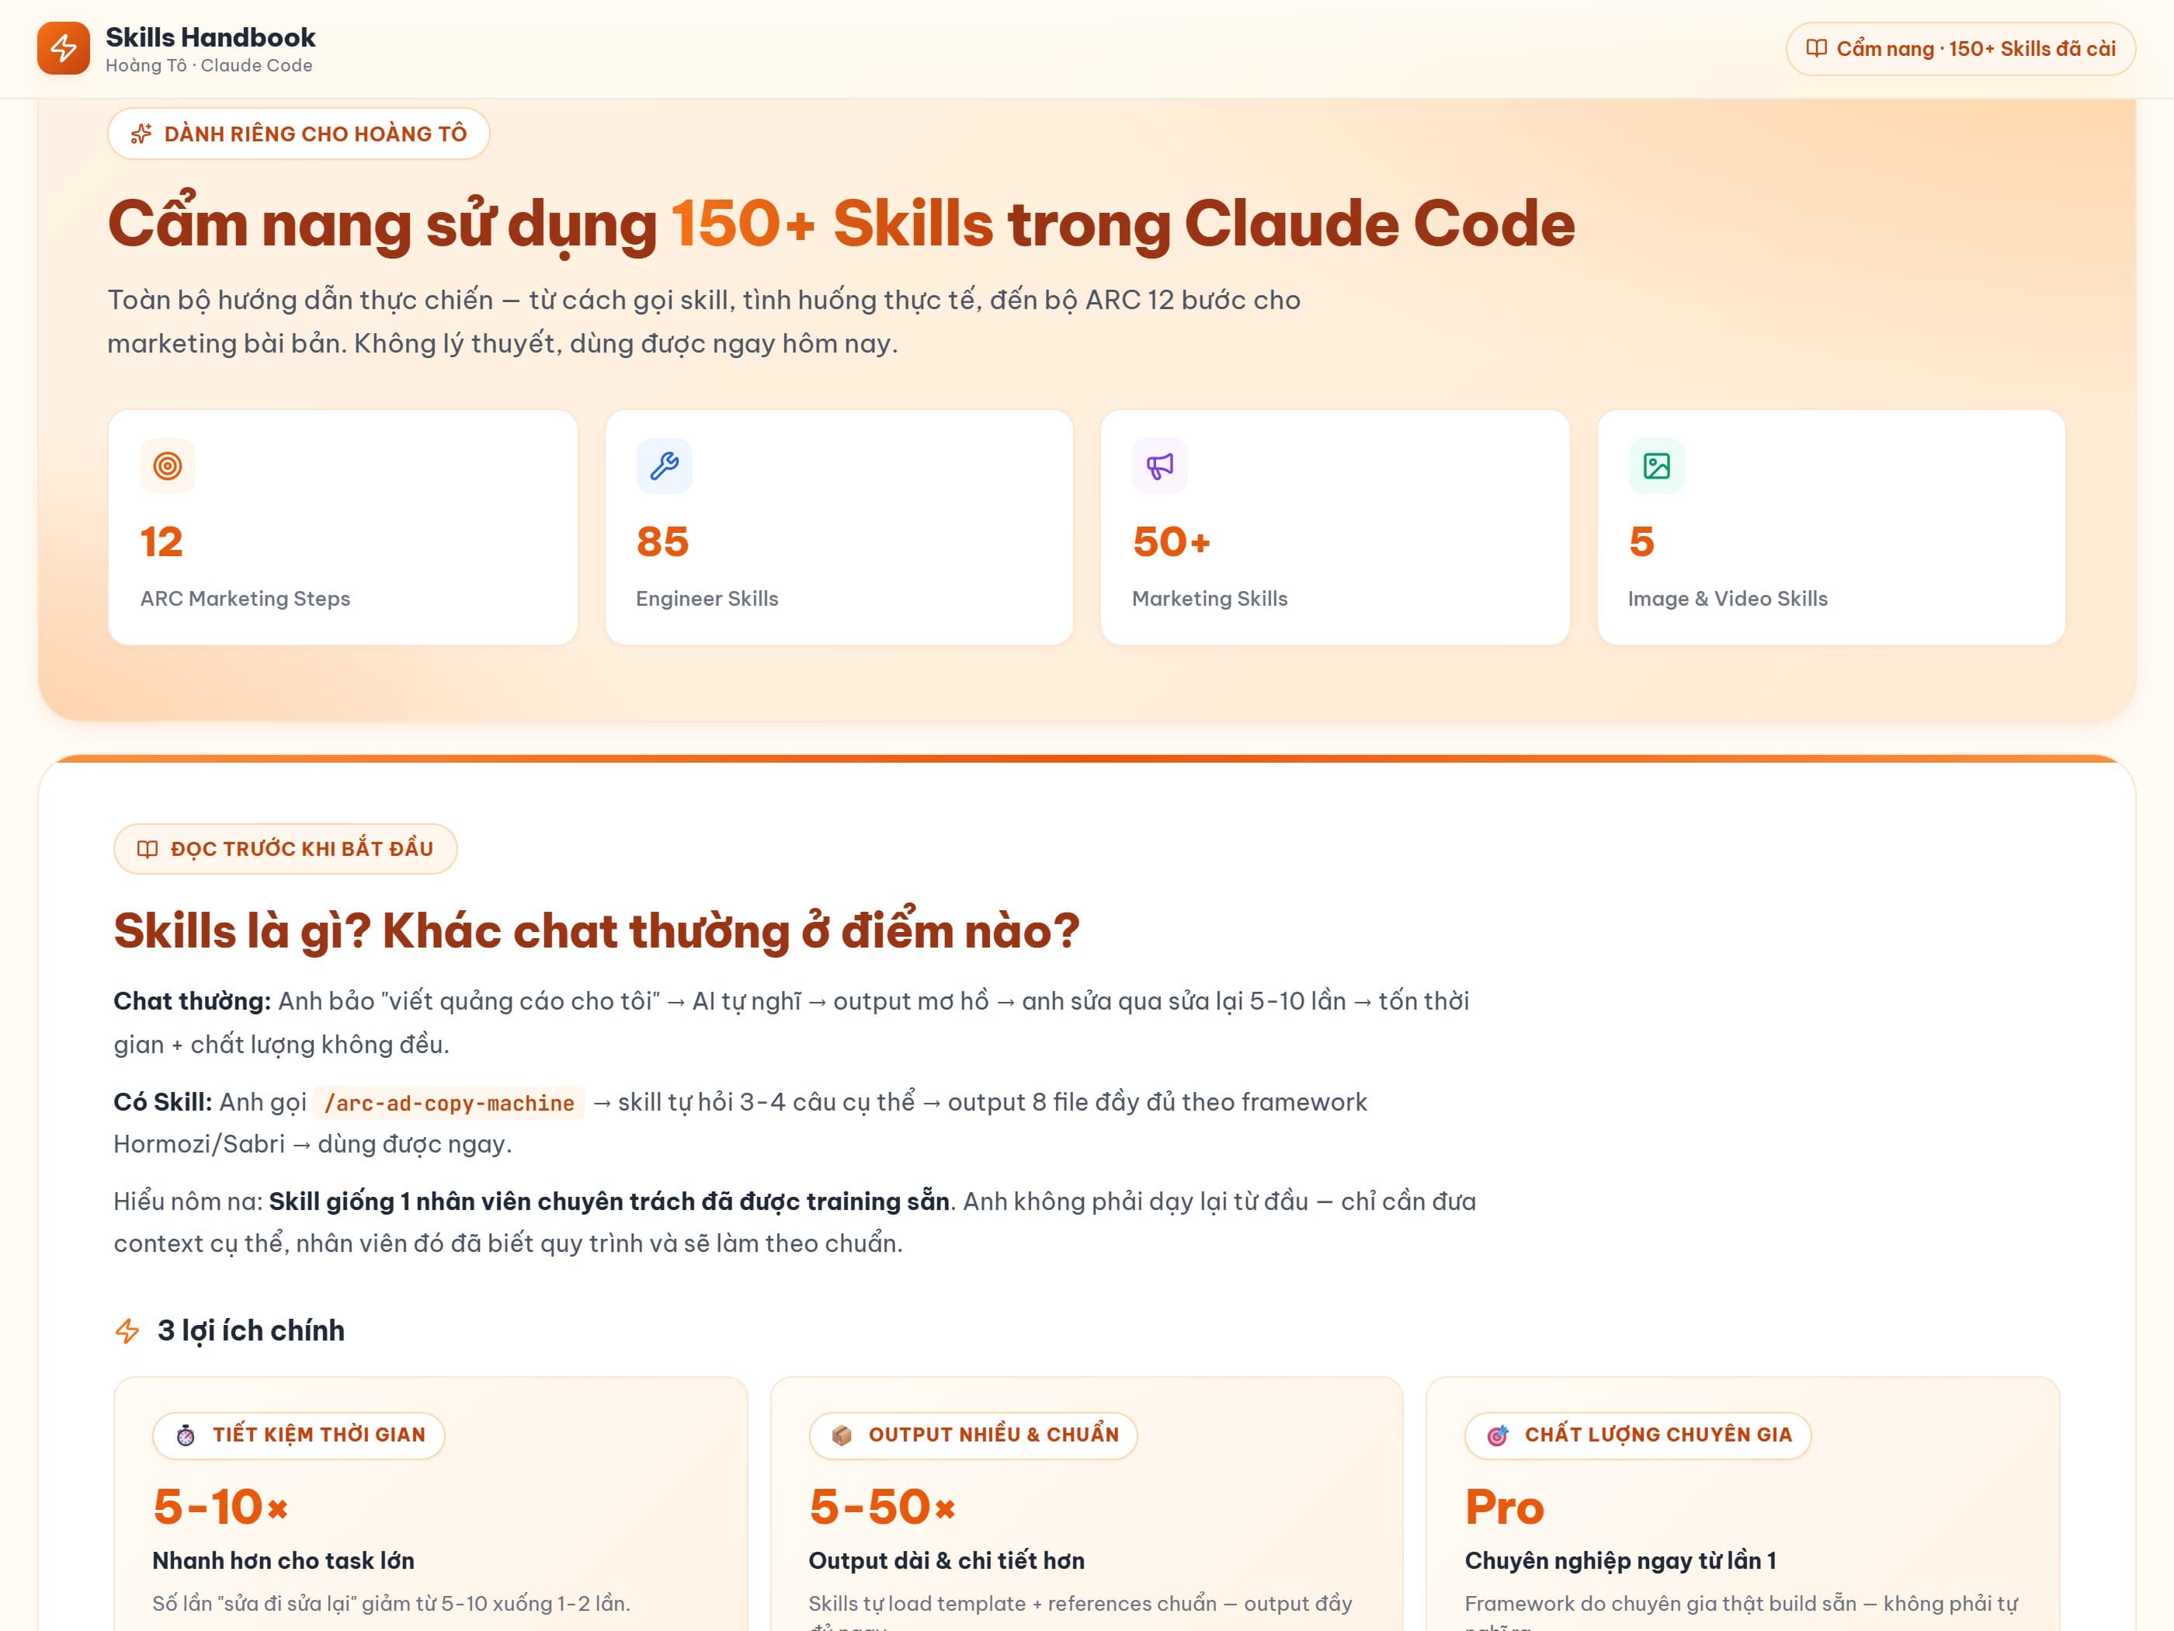Click the image icon above 5
Screen dimensions: 2174x1631
[x=1657, y=466]
